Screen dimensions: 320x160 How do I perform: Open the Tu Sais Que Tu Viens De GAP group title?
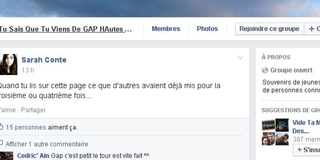coord(65,29)
